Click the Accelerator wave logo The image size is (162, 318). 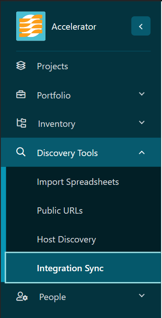point(31,26)
